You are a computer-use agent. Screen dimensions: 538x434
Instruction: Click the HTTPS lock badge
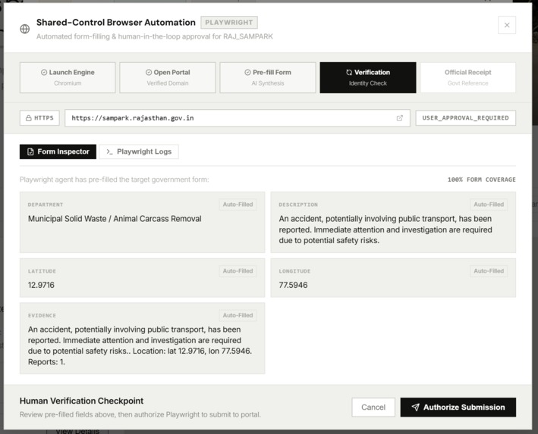pos(39,118)
